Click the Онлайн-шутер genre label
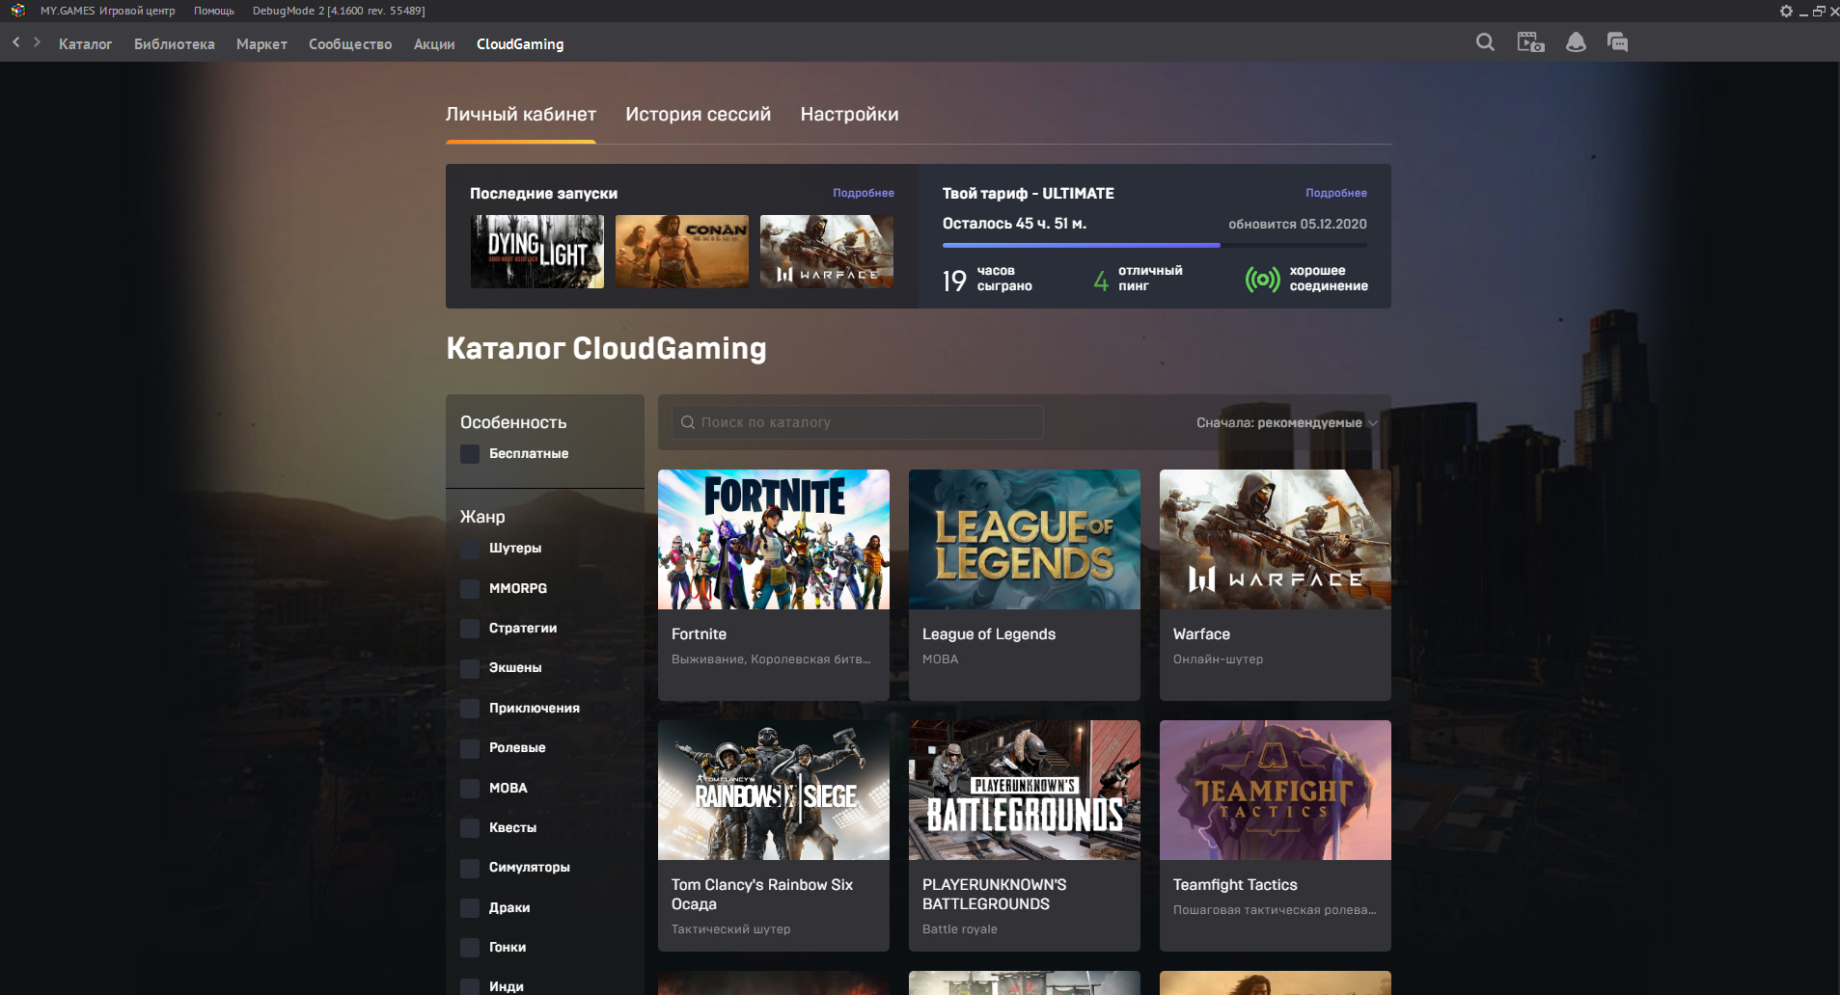This screenshot has width=1840, height=995. tap(1218, 659)
